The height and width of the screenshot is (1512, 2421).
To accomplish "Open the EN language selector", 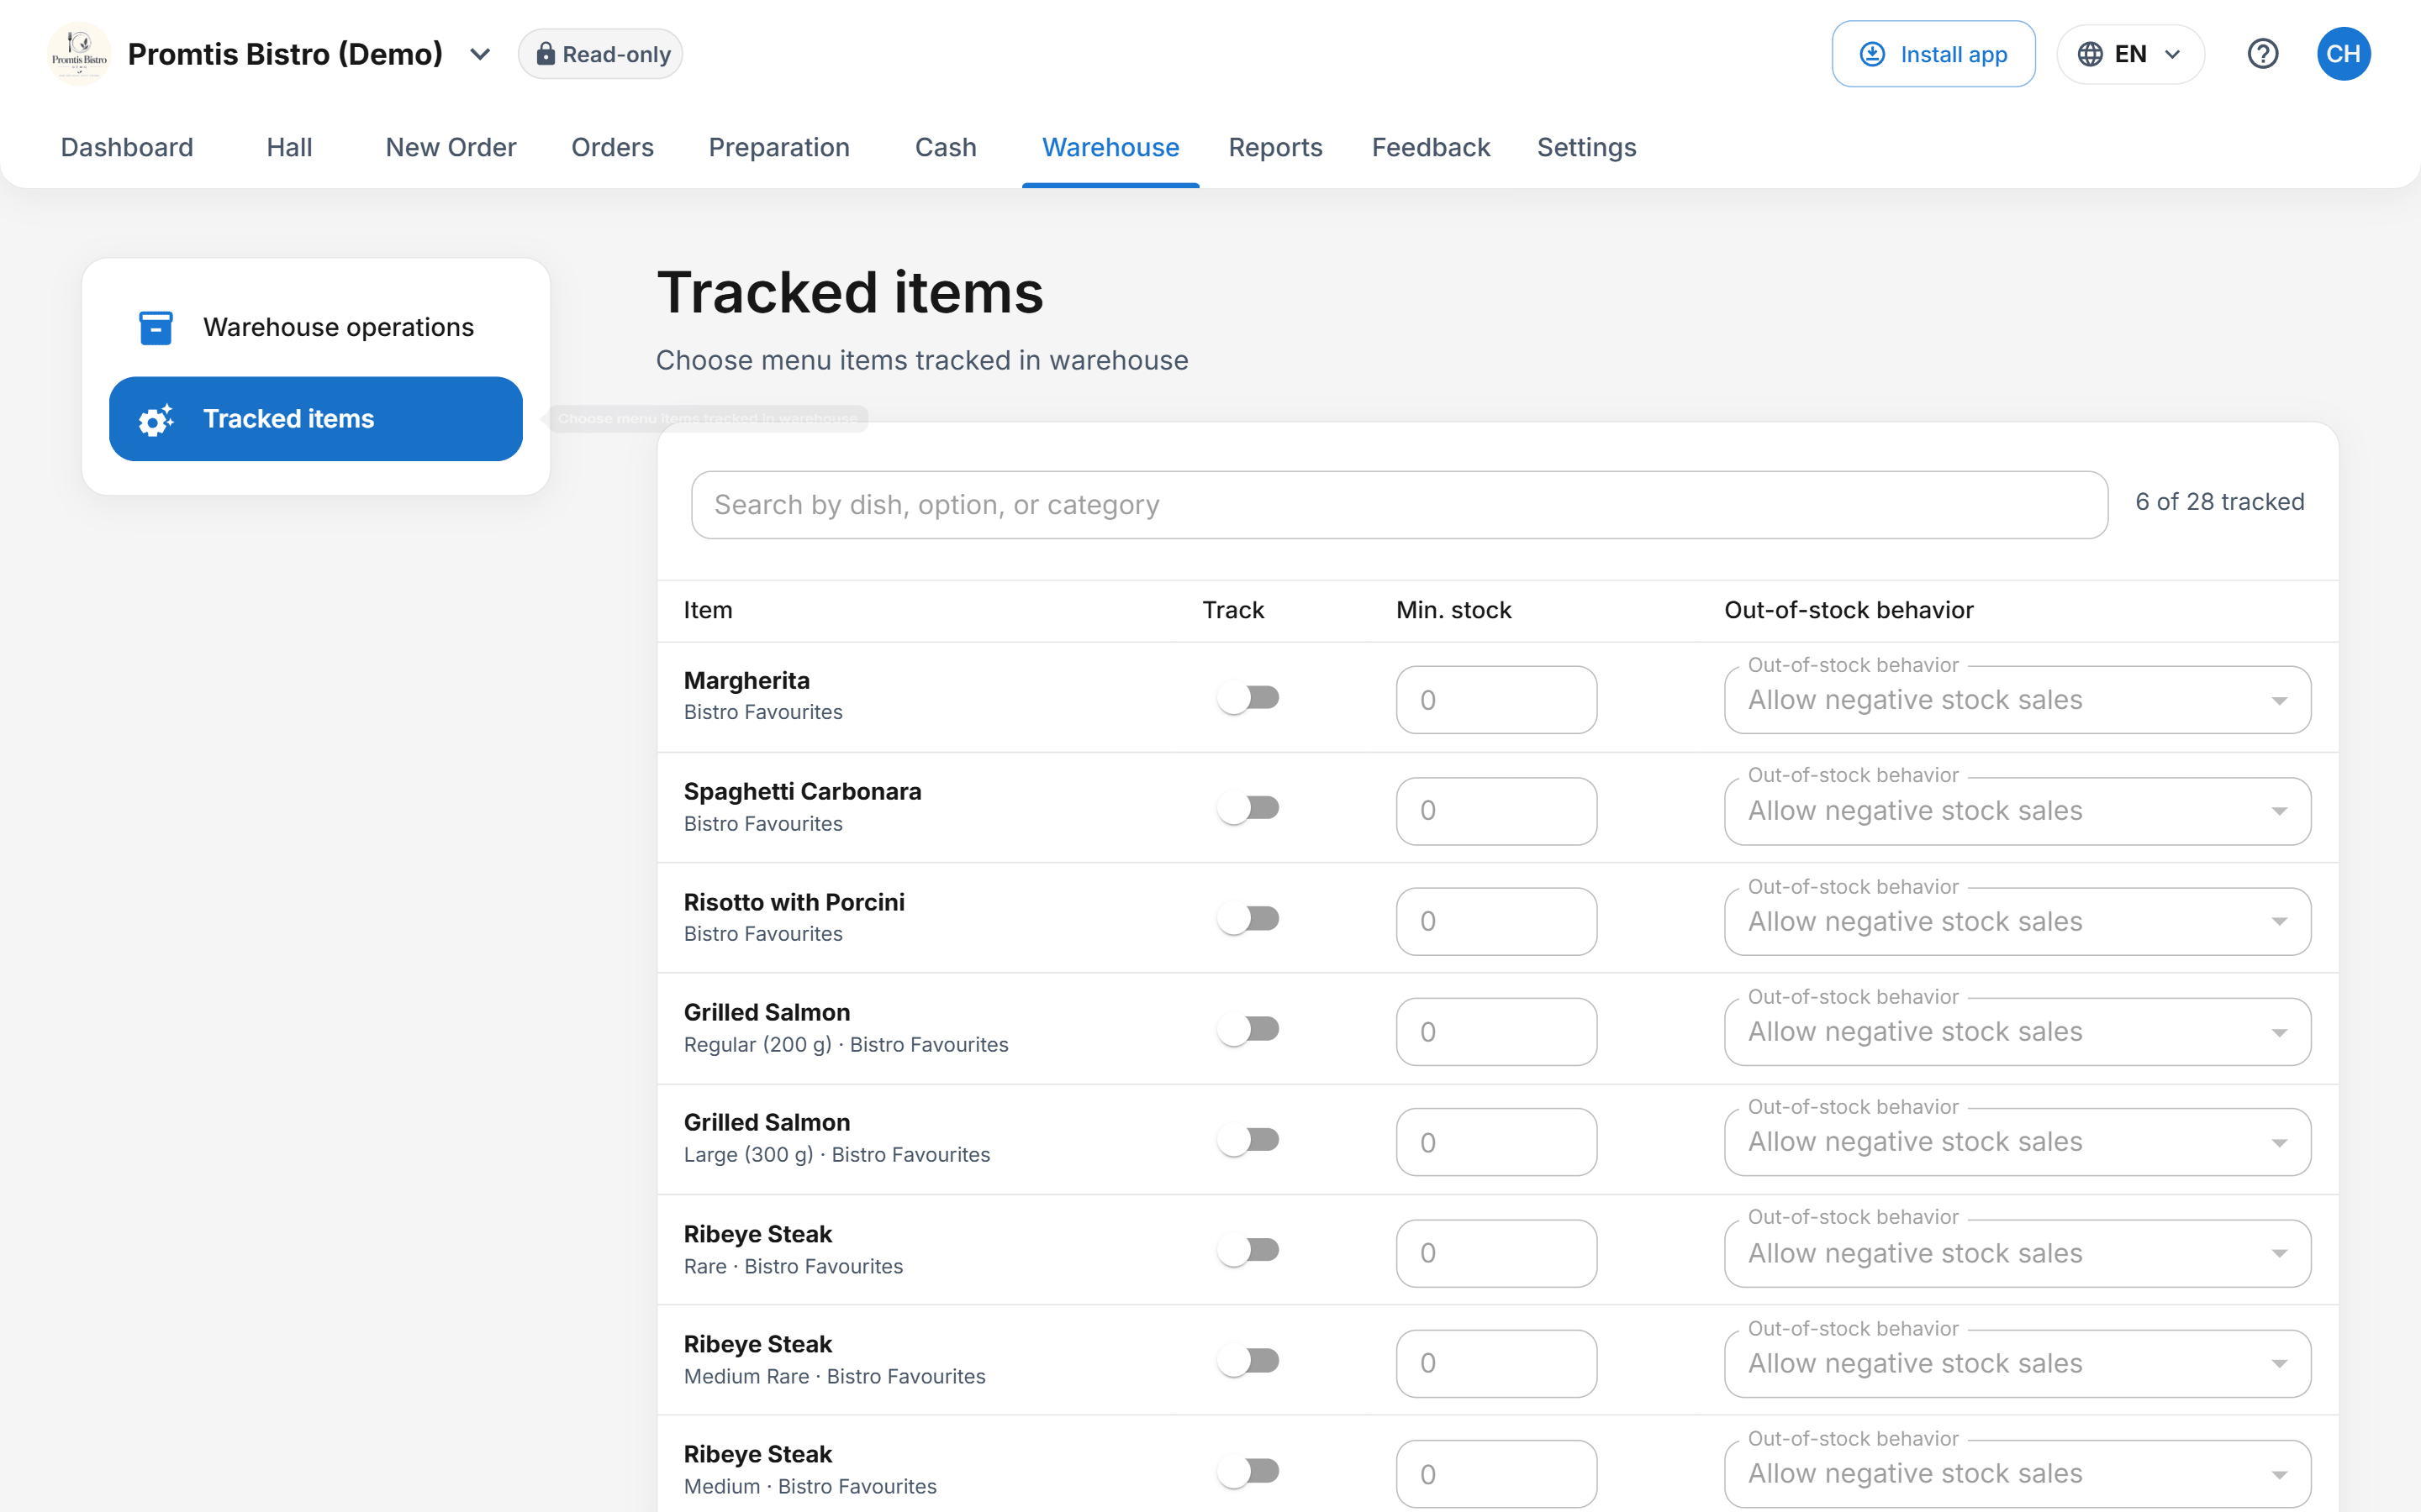I will tap(2130, 54).
